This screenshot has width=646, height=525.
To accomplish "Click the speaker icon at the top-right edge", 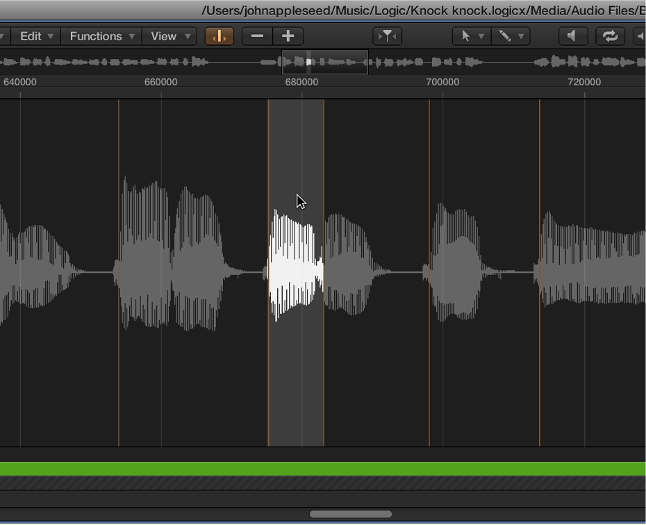I will 643,36.
